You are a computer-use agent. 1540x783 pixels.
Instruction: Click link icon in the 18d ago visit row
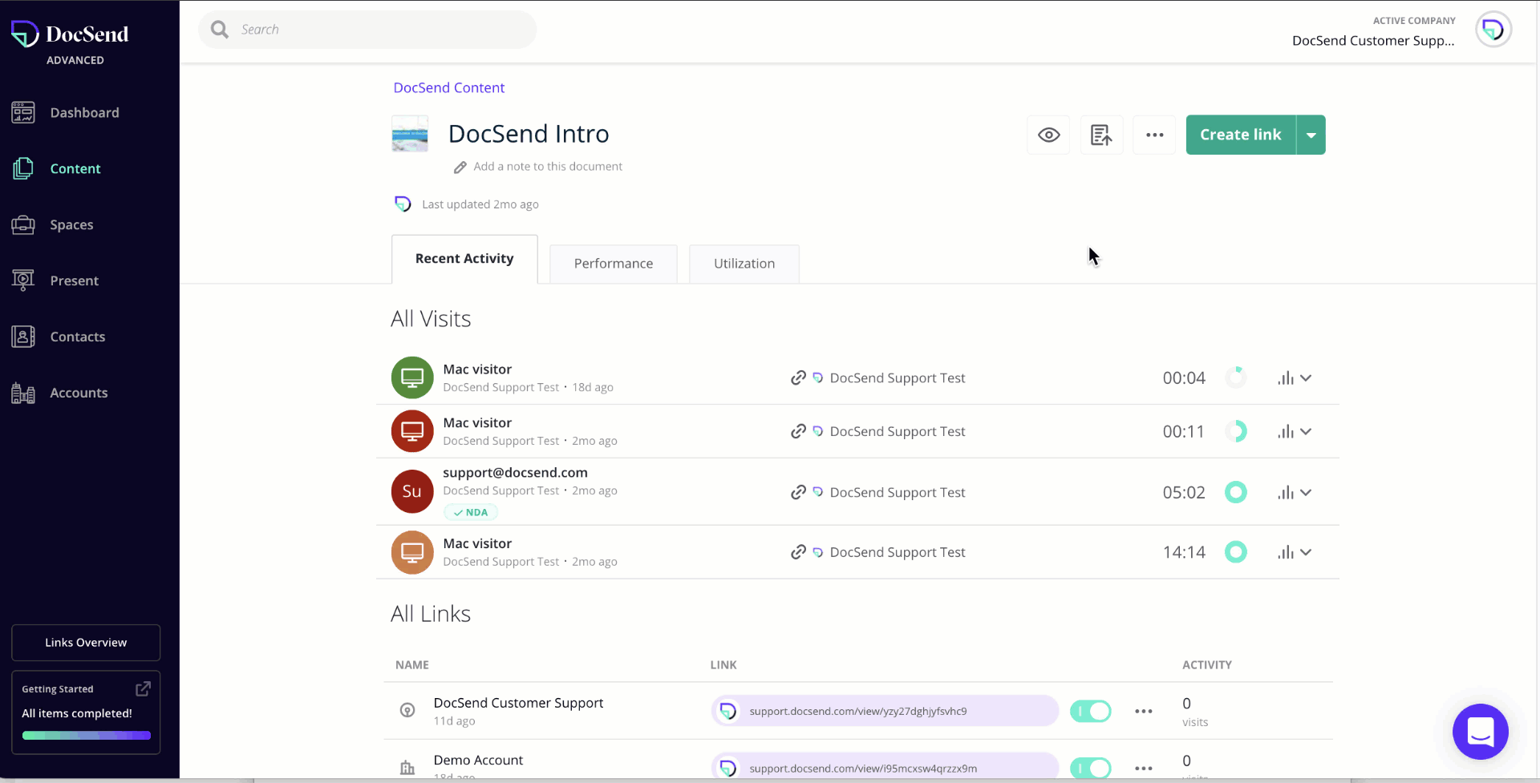click(x=798, y=377)
